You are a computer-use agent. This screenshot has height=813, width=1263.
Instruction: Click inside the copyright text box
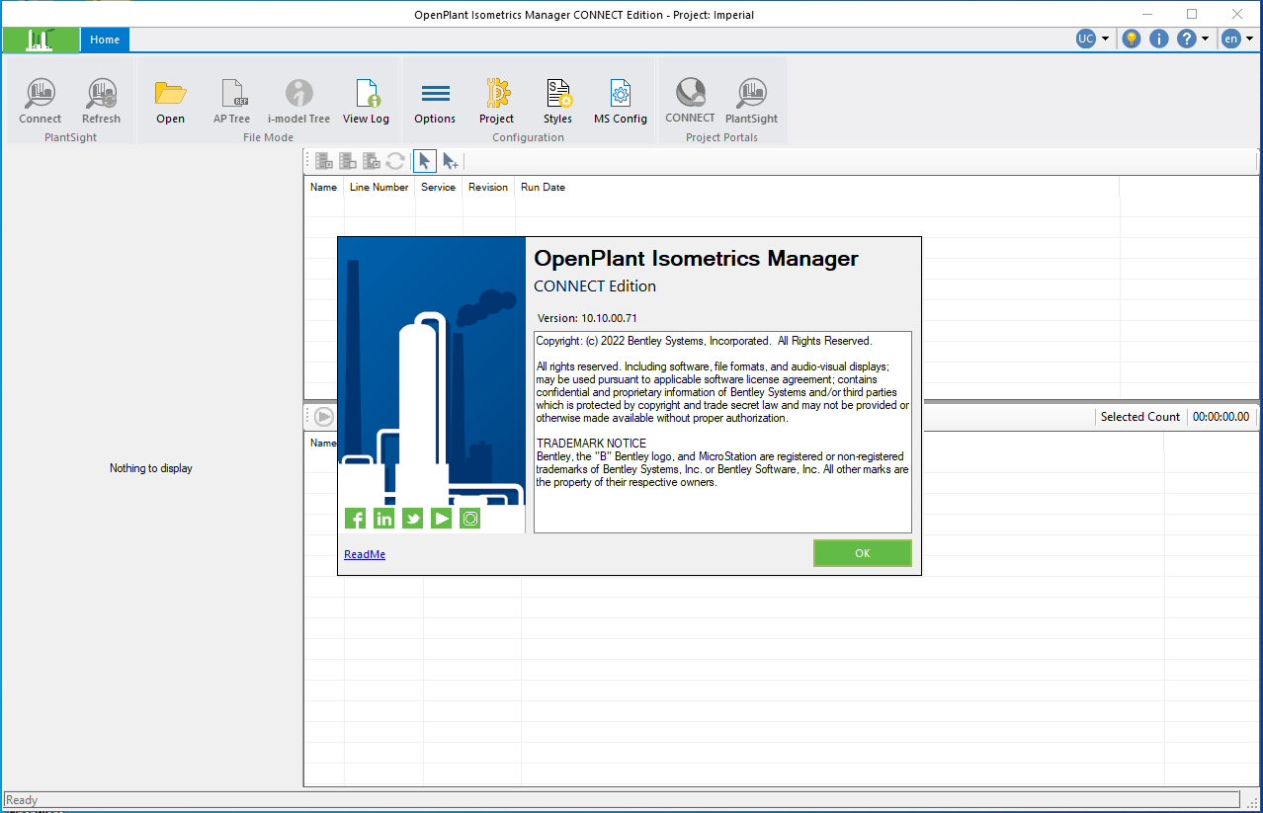[x=722, y=432]
